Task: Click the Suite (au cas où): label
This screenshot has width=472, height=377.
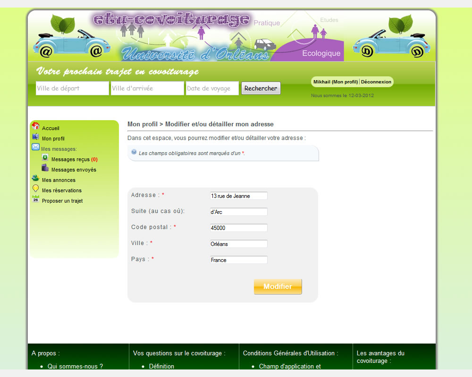Action: point(158,211)
